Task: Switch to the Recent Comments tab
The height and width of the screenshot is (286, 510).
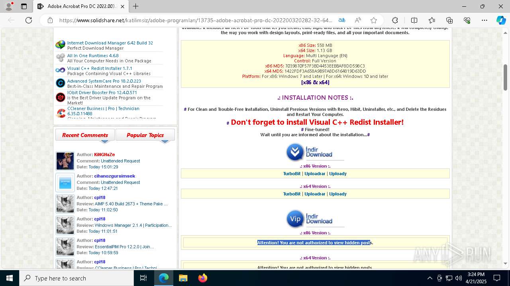Action: tap(85, 135)
